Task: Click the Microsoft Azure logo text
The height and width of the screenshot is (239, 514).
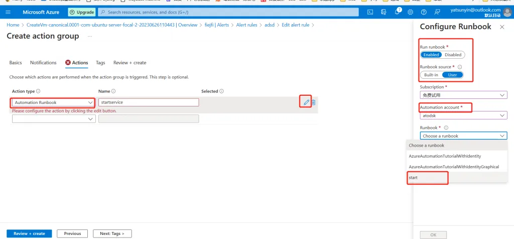Action: click(41, 12)
